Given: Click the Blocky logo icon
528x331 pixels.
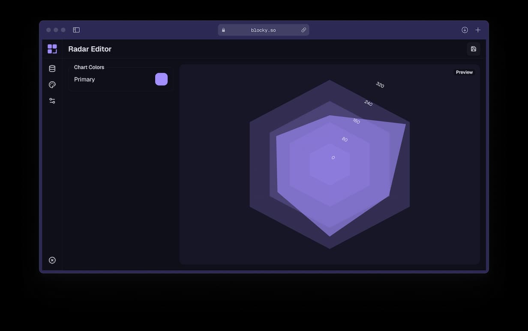Looking at the screenshot, I should 52,49.
